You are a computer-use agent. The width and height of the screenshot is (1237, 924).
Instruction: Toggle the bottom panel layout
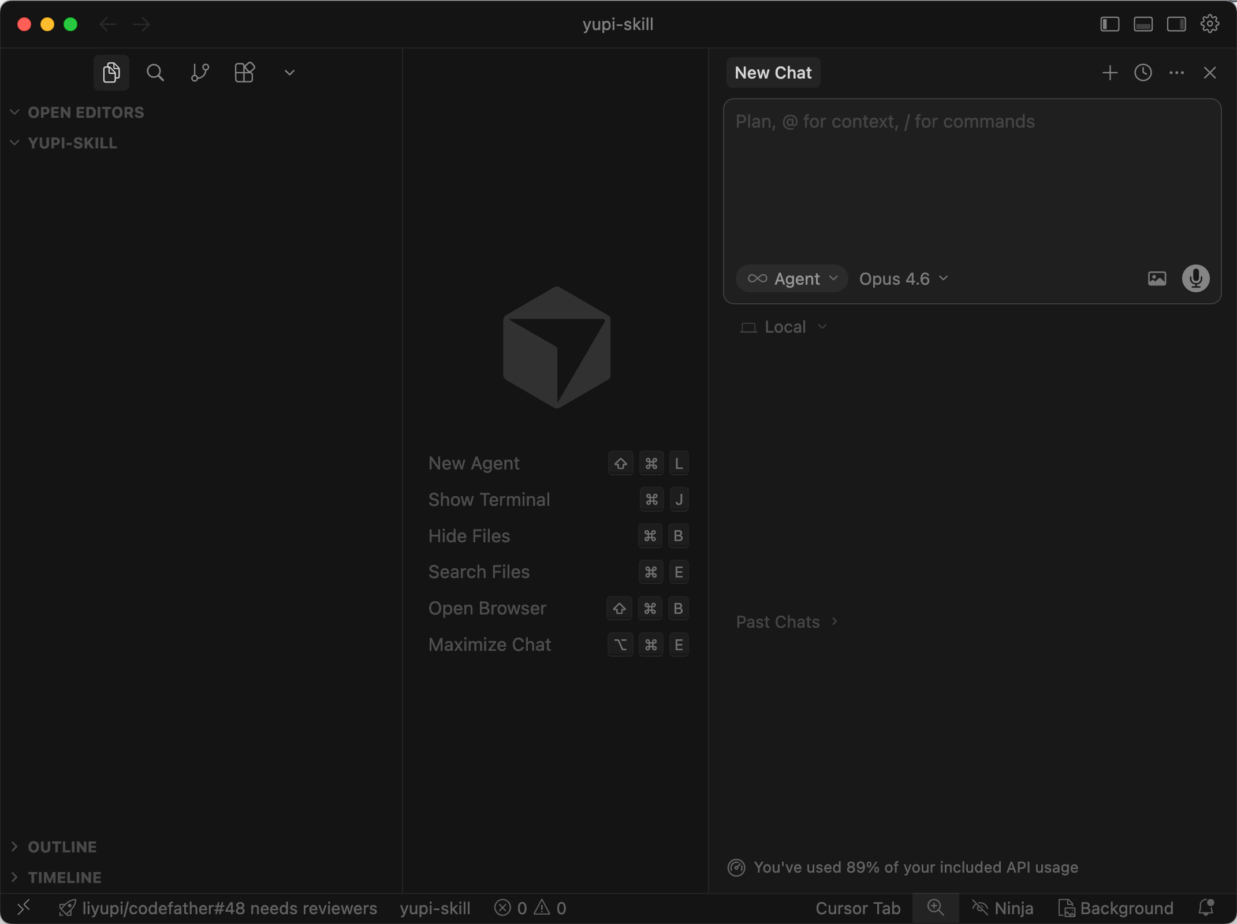click(x=1143, y=24)
